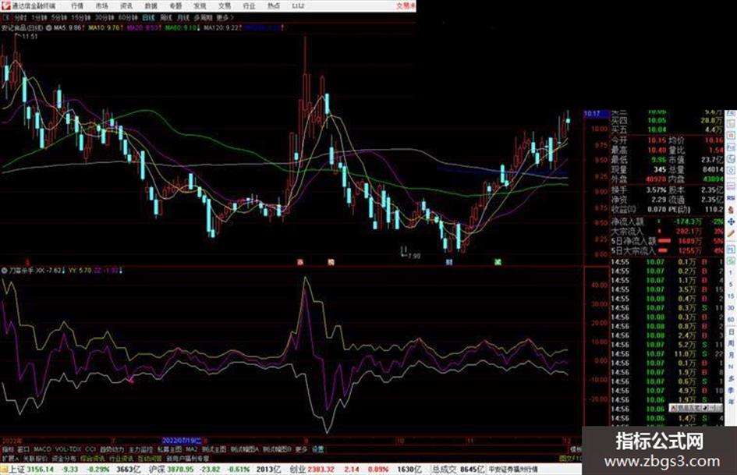Click the 通达信 app logo icon
Screen dimensions: 737x475
[5, 5]
